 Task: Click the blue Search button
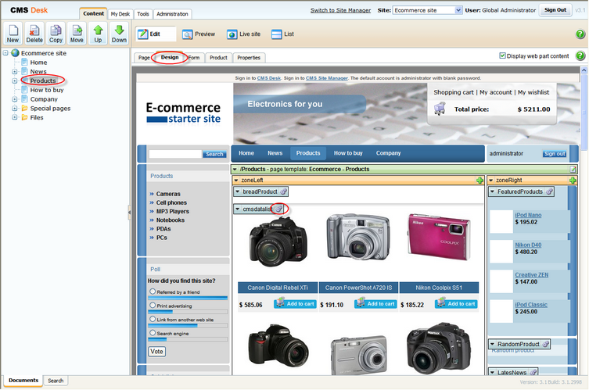point(214,154)
